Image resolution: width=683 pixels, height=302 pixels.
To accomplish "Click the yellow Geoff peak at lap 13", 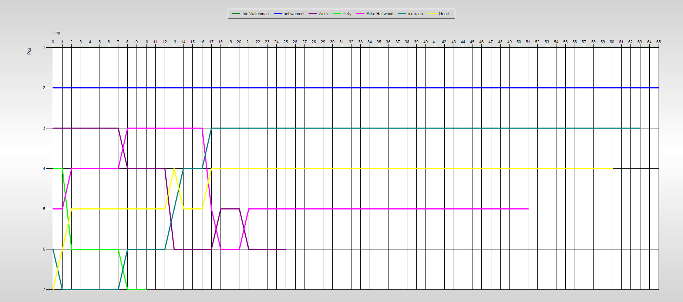I will coord(174,169).
